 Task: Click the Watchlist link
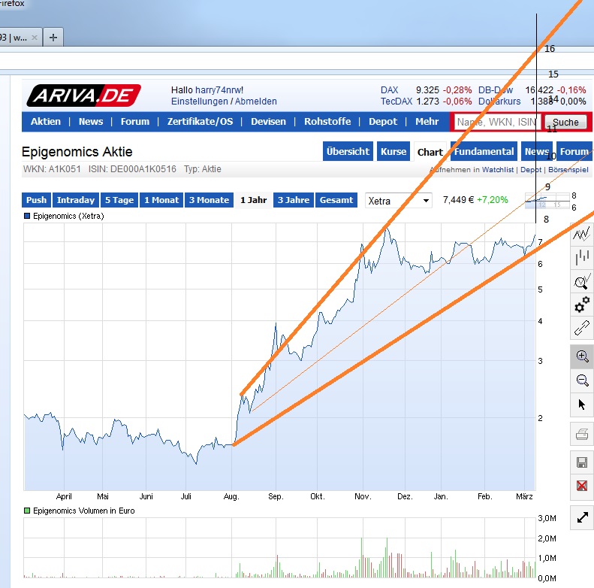[498, 170]
